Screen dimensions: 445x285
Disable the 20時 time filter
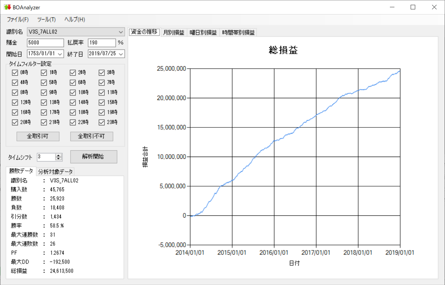pos(15,122)
